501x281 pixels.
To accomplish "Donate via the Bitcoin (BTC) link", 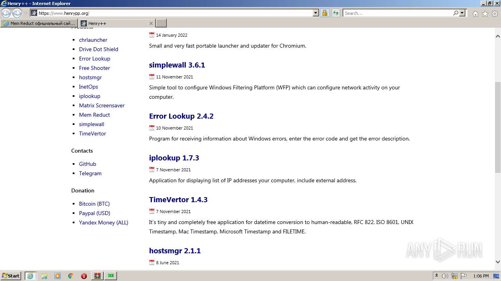I will [x=94, y=204].
